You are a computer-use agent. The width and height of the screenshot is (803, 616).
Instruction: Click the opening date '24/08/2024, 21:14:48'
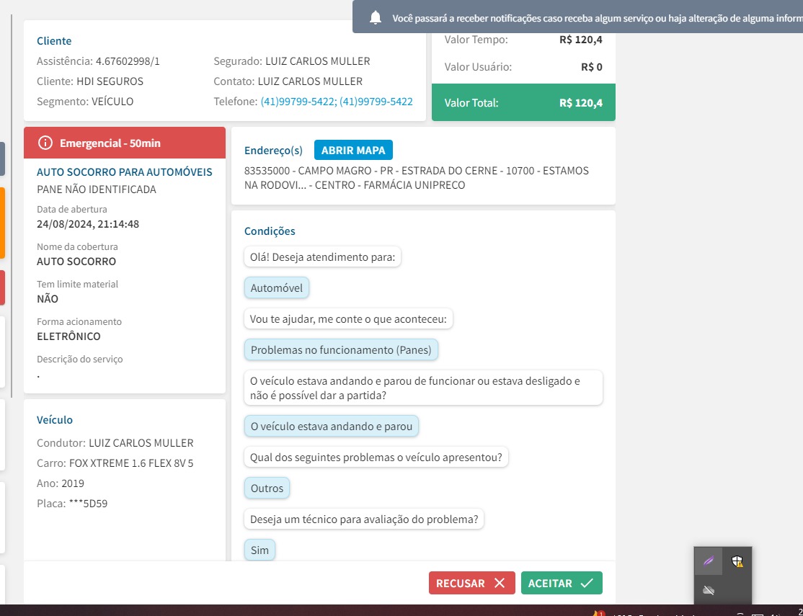(88, 224)
